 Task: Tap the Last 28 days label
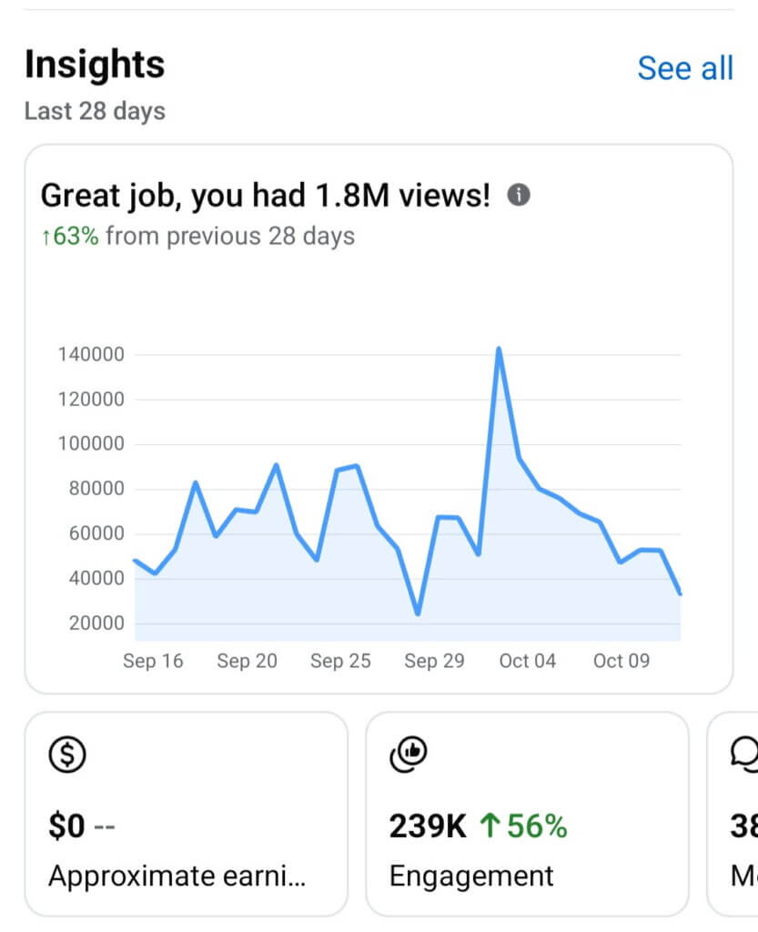click(95, 112)
